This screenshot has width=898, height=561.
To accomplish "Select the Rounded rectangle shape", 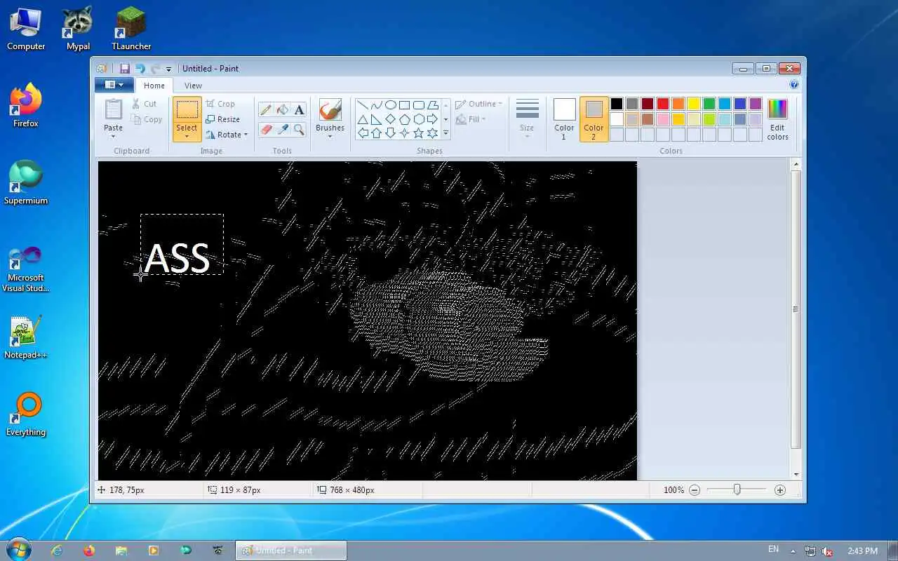I will pos(419,105).
